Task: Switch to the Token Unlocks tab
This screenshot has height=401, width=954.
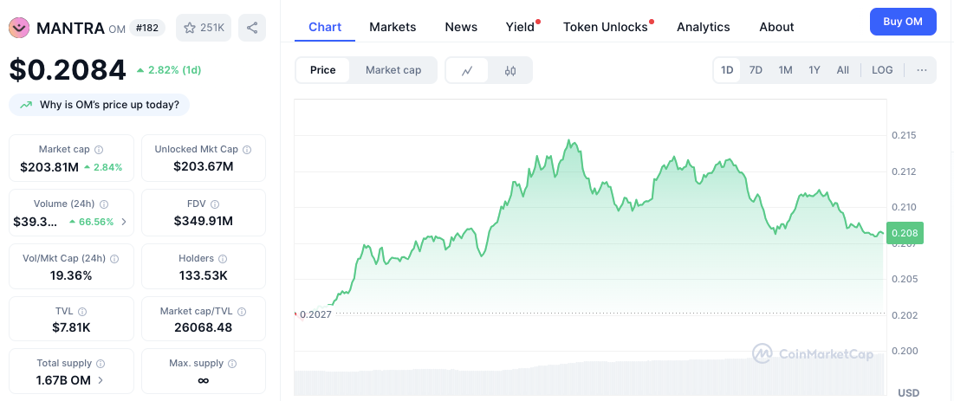Action: pos(606,27)
